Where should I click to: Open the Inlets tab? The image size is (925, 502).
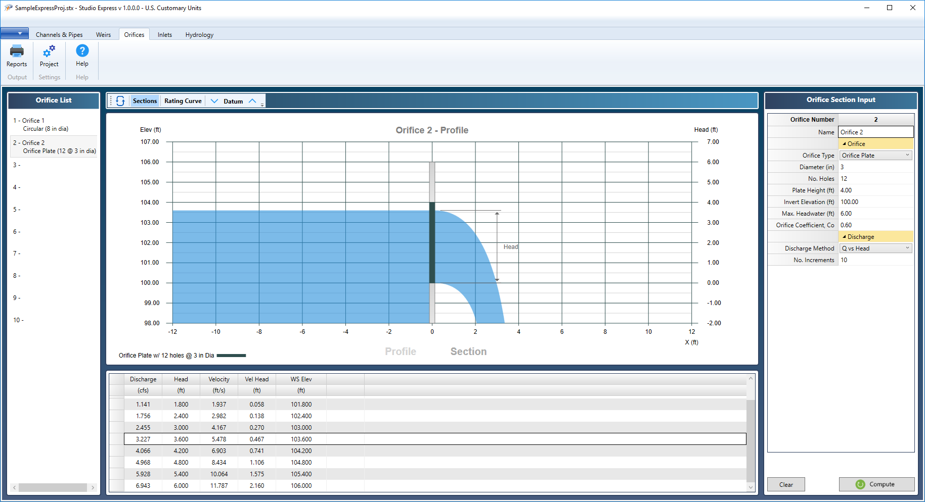[164, 34]
